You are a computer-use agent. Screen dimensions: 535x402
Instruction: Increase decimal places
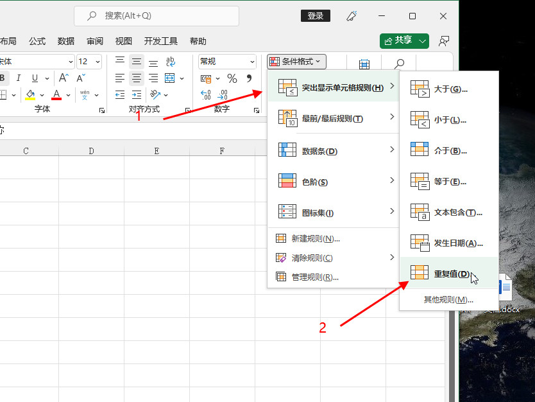pos(206,94)
